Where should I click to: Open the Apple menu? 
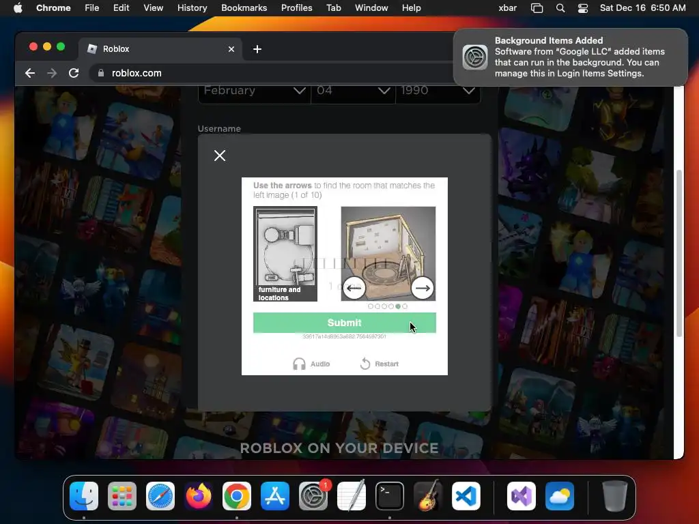(18, 8)
